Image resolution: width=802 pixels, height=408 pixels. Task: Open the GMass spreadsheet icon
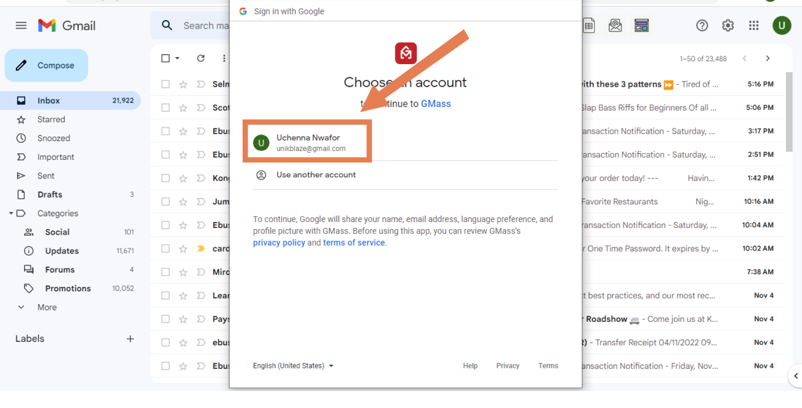click(589, 26)
